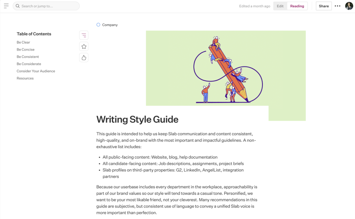This screenshot has height=219, width=355.
Task: Click the Share button
Action: pyautogui.click(x=324, y=6)
